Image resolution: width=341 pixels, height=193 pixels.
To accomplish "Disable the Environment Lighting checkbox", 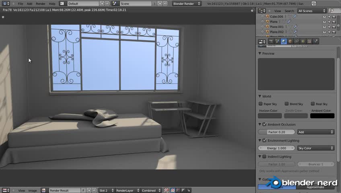I will click(265, 140).
